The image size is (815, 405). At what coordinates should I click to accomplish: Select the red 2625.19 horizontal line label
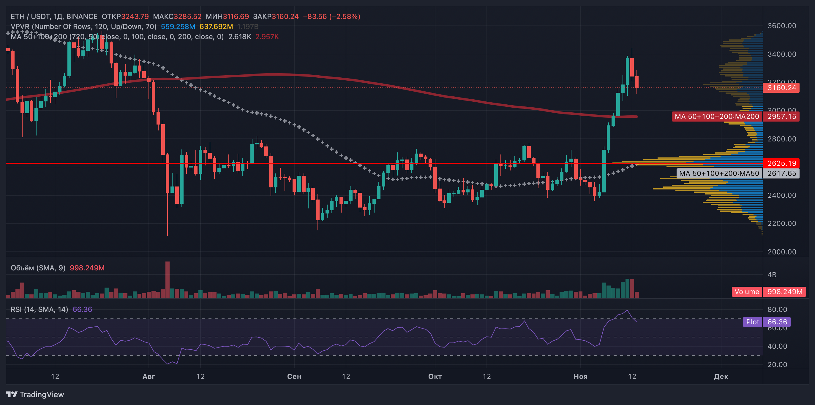click(781, 163)
